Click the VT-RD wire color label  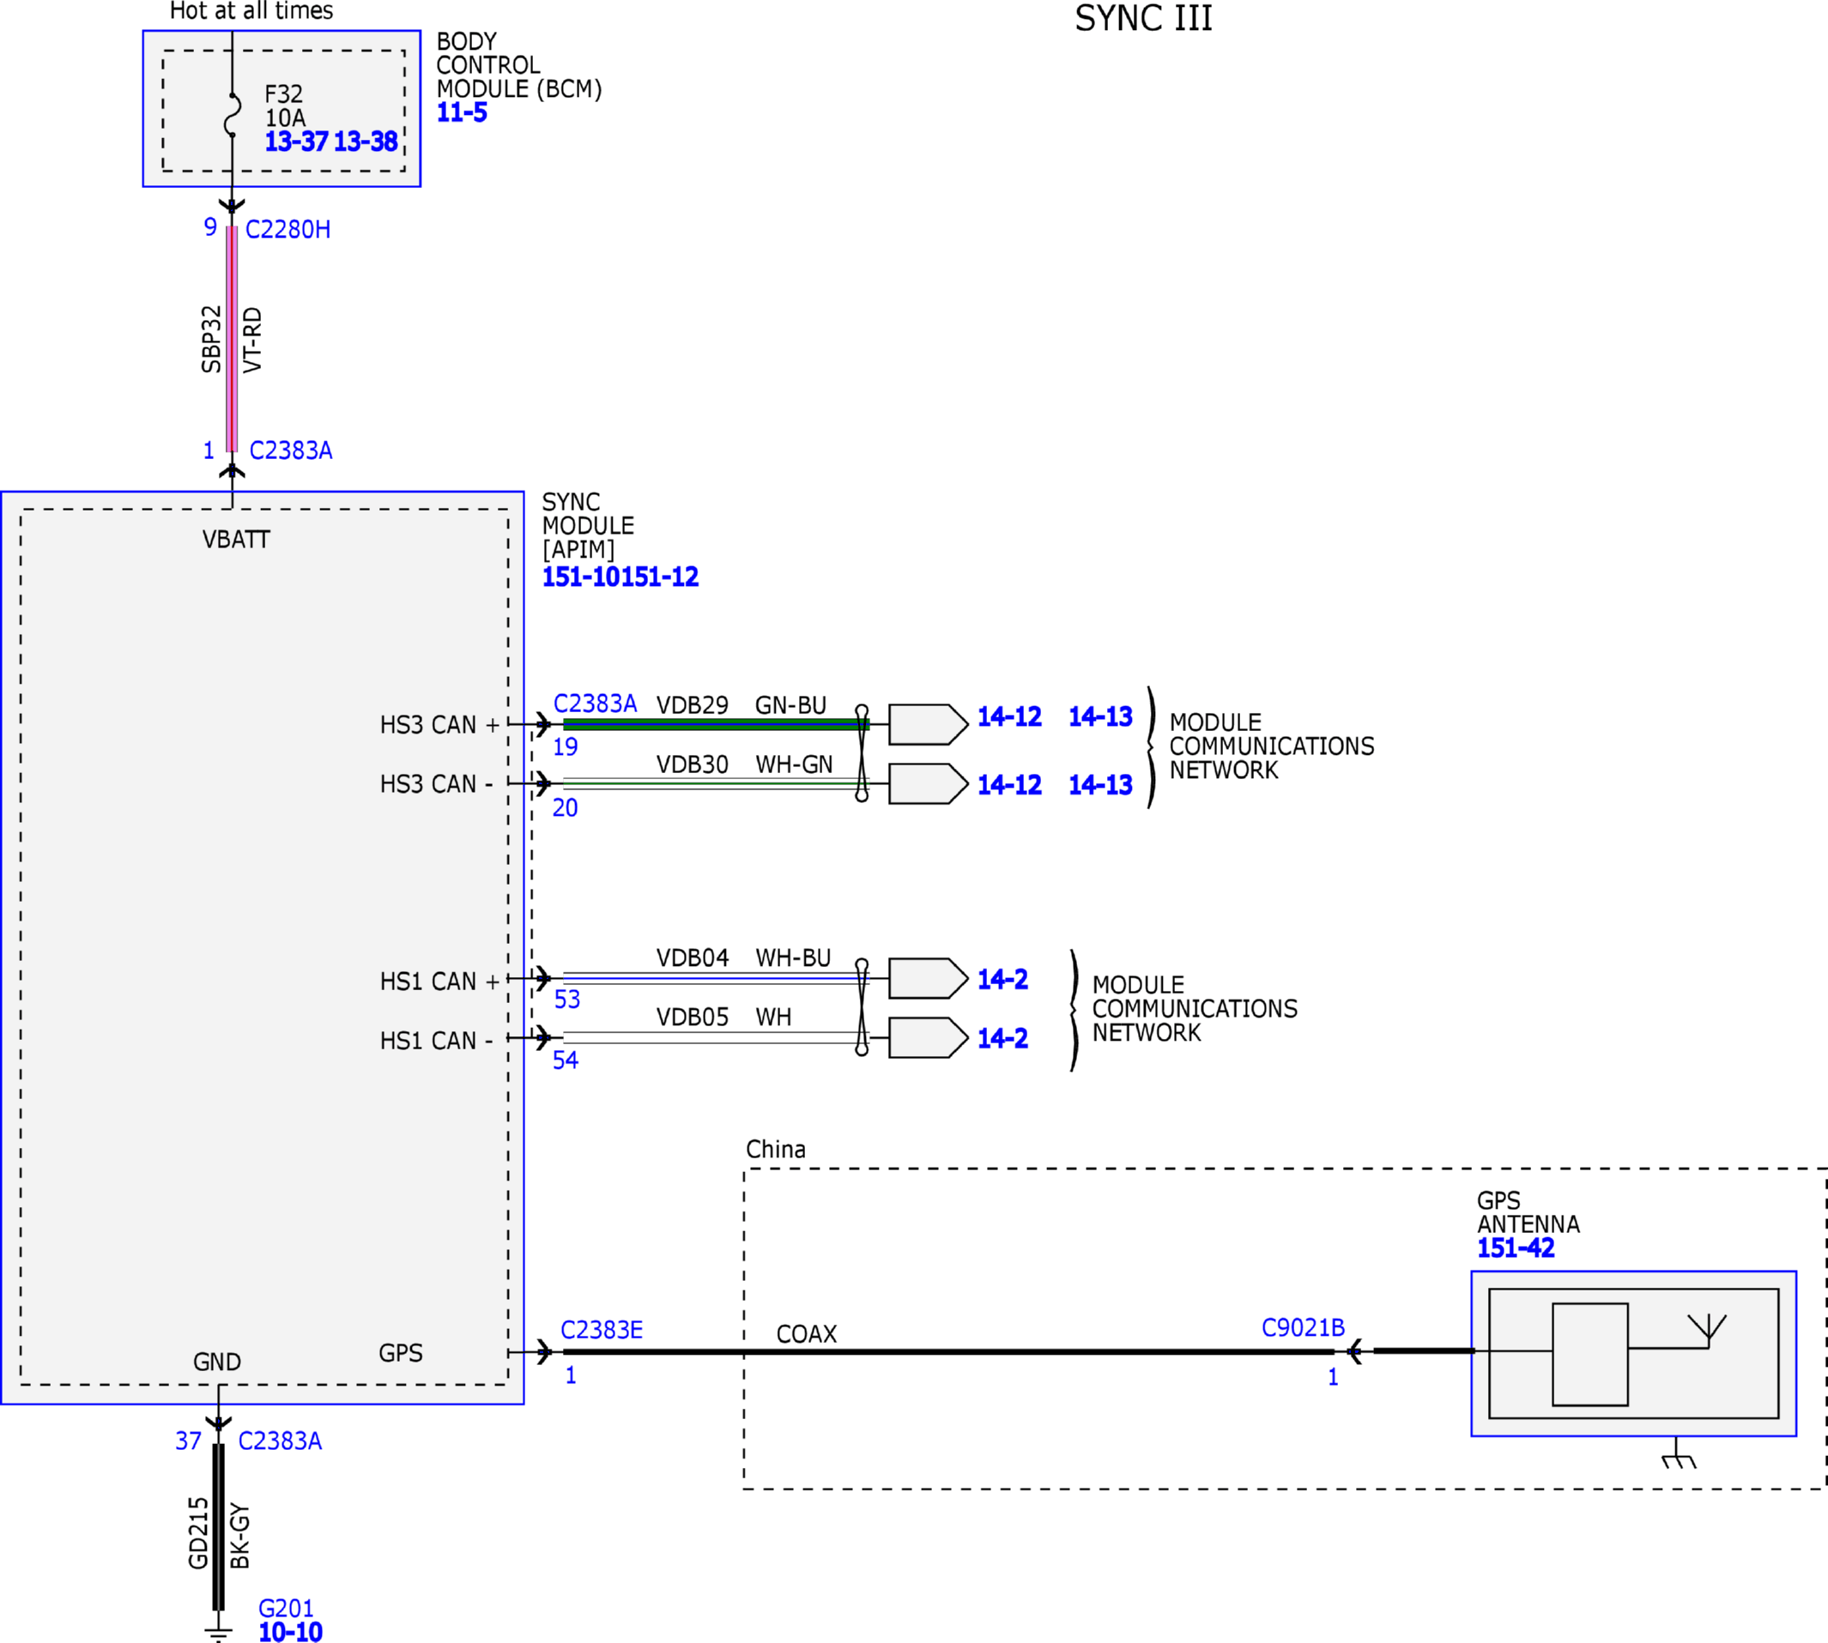pyautogui.click(x=253, y=340)
